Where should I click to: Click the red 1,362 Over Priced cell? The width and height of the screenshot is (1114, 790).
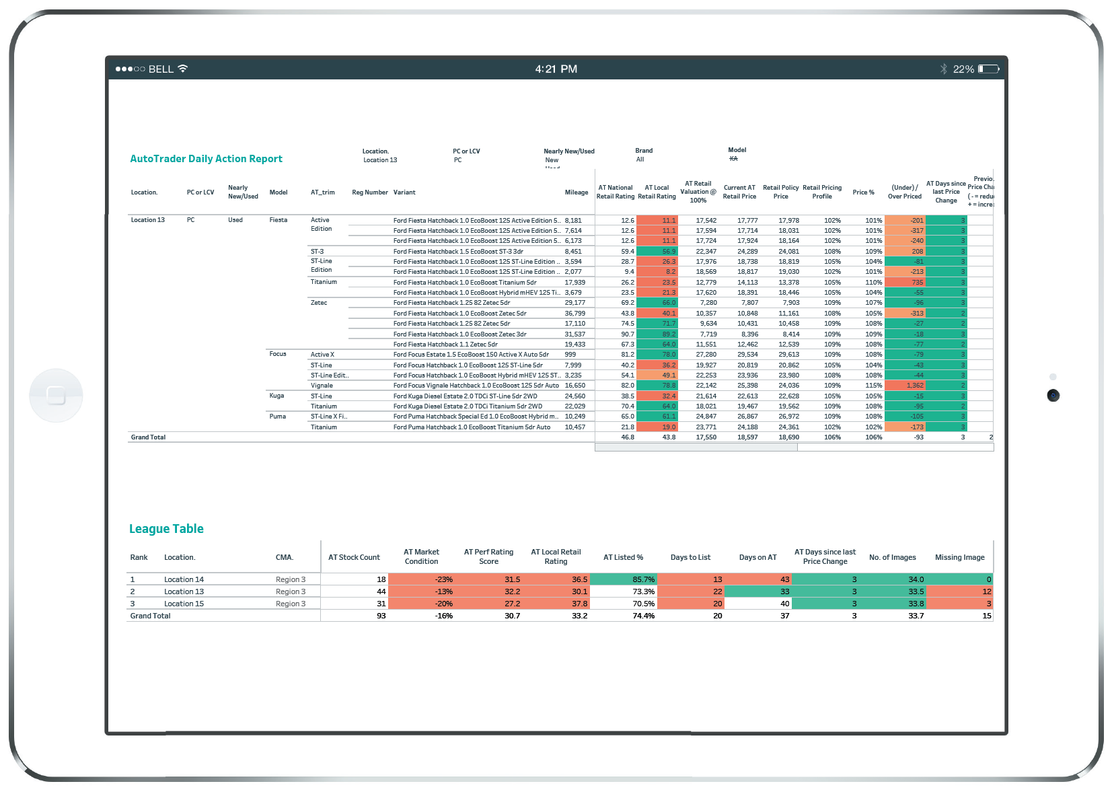pyautogui.click(x=905, y=386)
